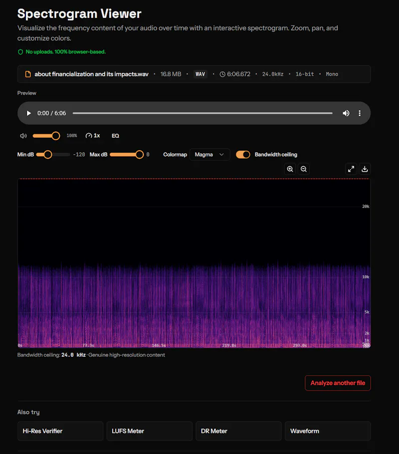Click the WAV format badge
The height and width of the screenshot is (454, 399).
[200, 74]
